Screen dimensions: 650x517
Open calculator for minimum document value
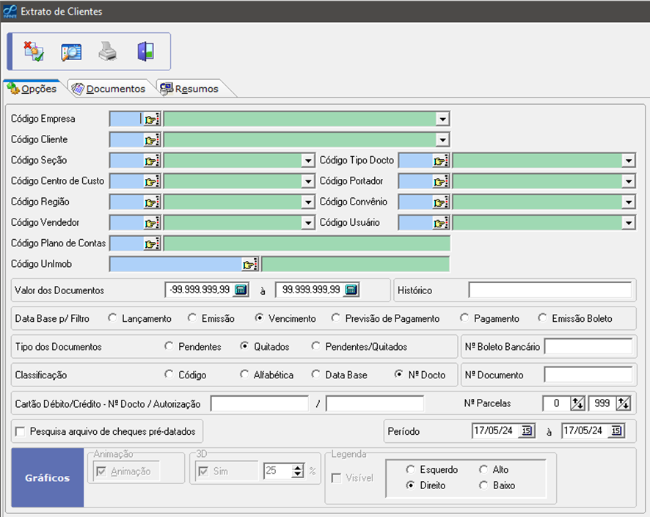[241, 290]
